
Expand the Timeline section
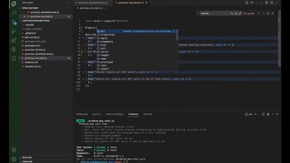pos(27,162)
